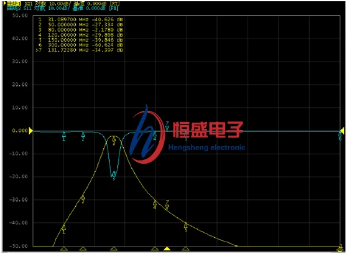Select active yellow marker 7 on S21 trace

(167, 205)
